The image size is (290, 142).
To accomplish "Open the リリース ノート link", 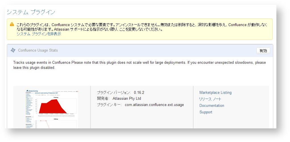I will [210, 99].
